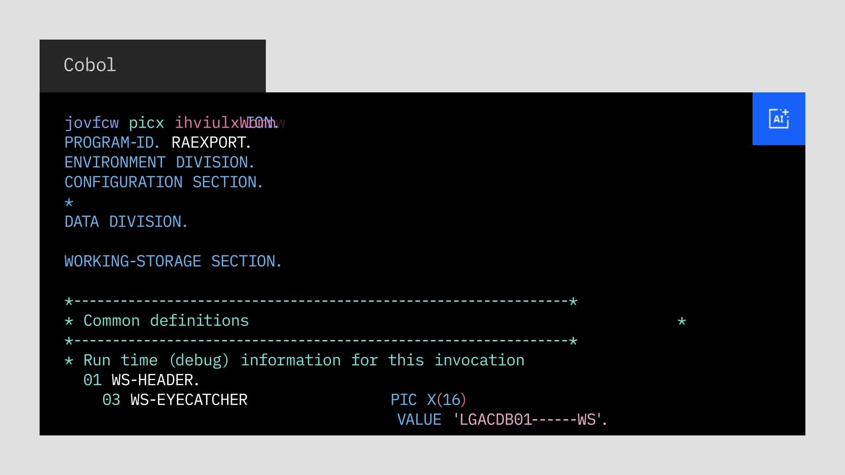Click the PIC X(16) clause

pyautogui.click(x=428, y=400)
